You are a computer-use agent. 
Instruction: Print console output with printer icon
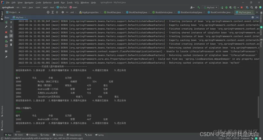pos(11,40)
